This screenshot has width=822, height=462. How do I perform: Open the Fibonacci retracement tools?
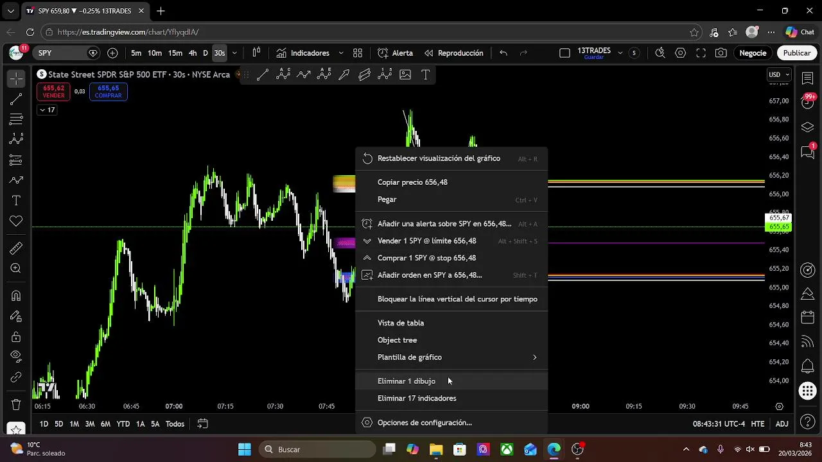coord(16,119)
